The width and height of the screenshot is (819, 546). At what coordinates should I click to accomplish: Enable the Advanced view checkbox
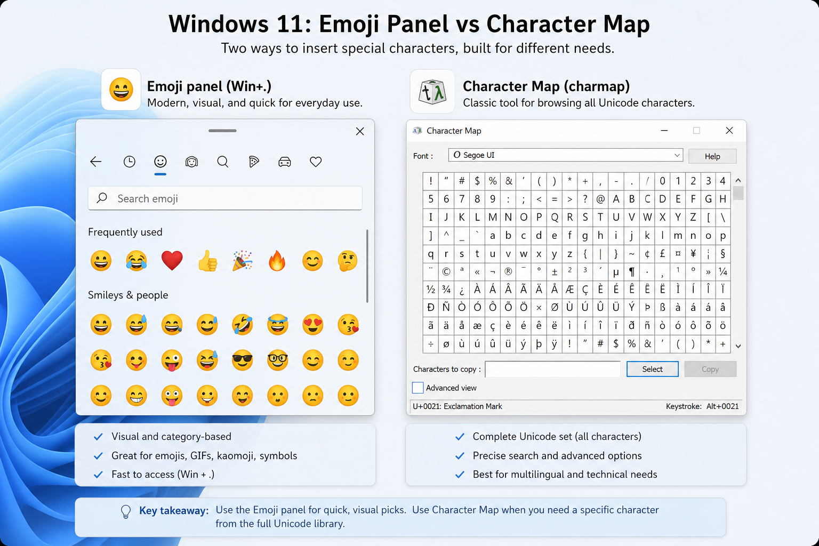tap(418, 388)
